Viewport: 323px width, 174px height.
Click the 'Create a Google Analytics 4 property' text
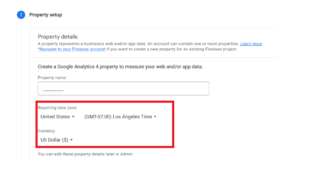120,66
